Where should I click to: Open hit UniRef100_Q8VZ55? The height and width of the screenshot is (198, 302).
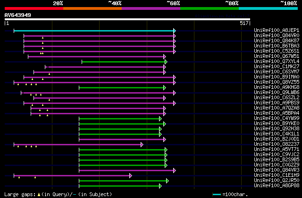tap(277, 82)
